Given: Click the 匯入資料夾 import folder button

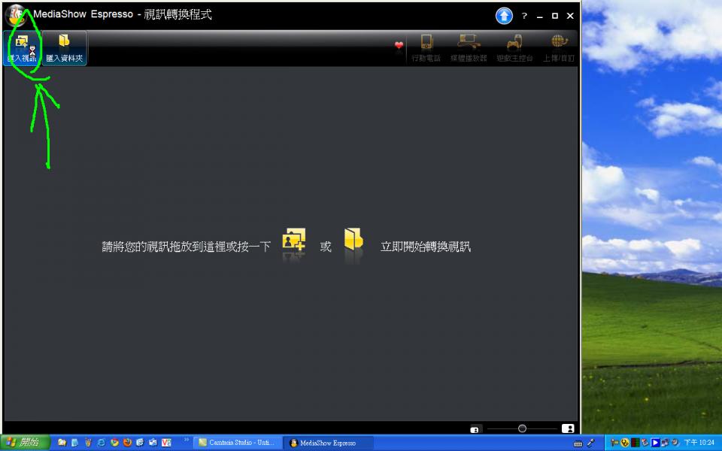Looking at the screenshot, I should tap(64, 48).
